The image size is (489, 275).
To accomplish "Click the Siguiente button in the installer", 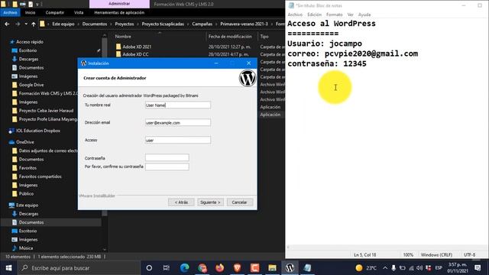I will (x=210, y=202).
